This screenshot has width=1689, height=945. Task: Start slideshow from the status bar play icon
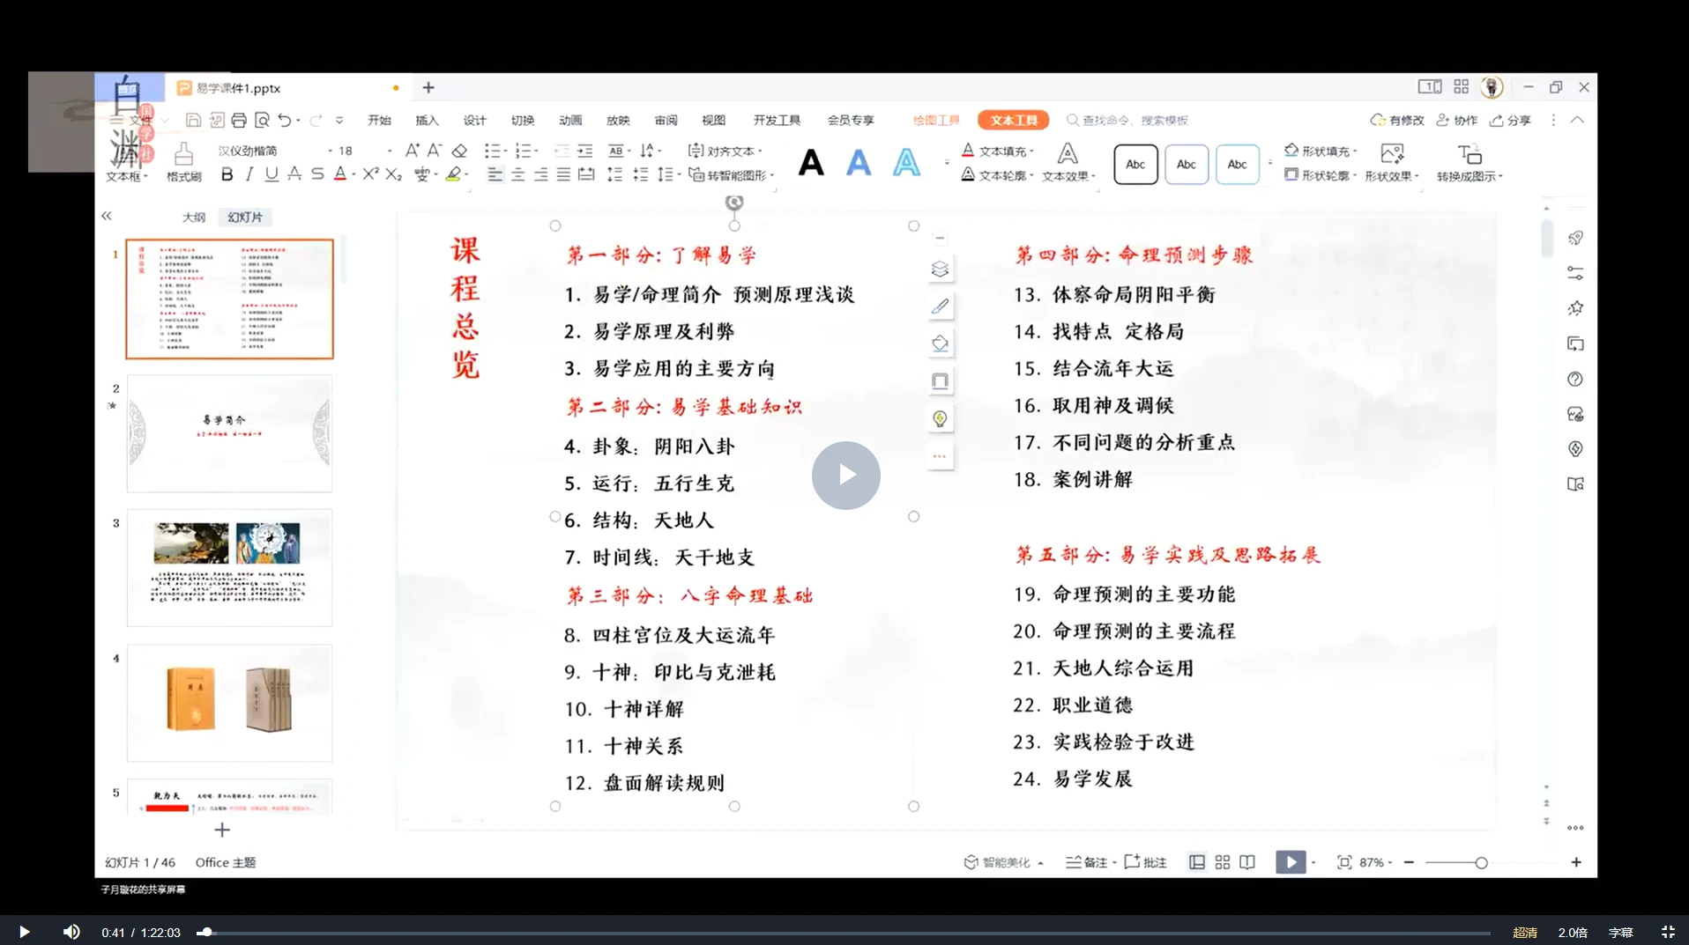(x=1290, y=862)
